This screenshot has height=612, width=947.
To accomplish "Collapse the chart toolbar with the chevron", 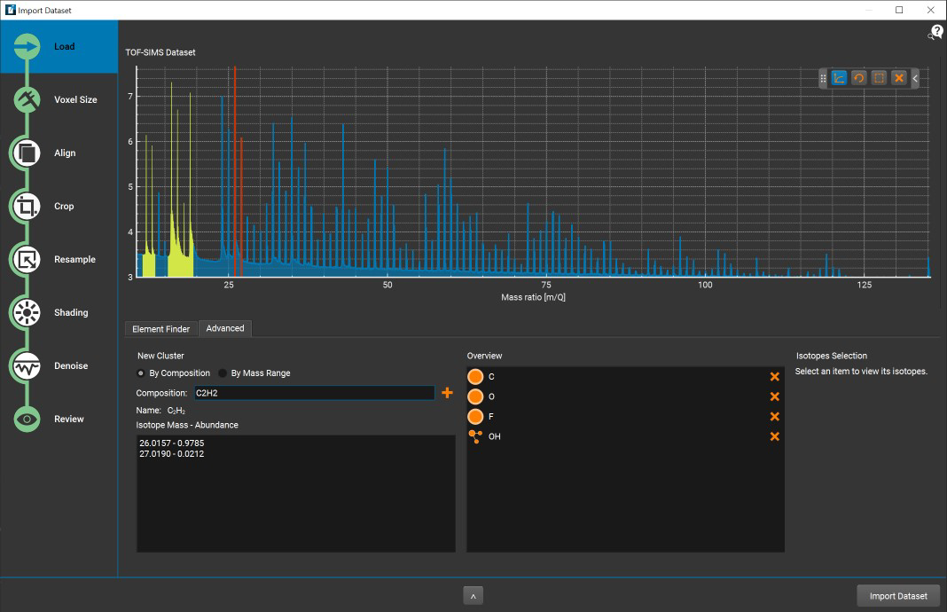I will pyautogui.click(x=915, y=78).
